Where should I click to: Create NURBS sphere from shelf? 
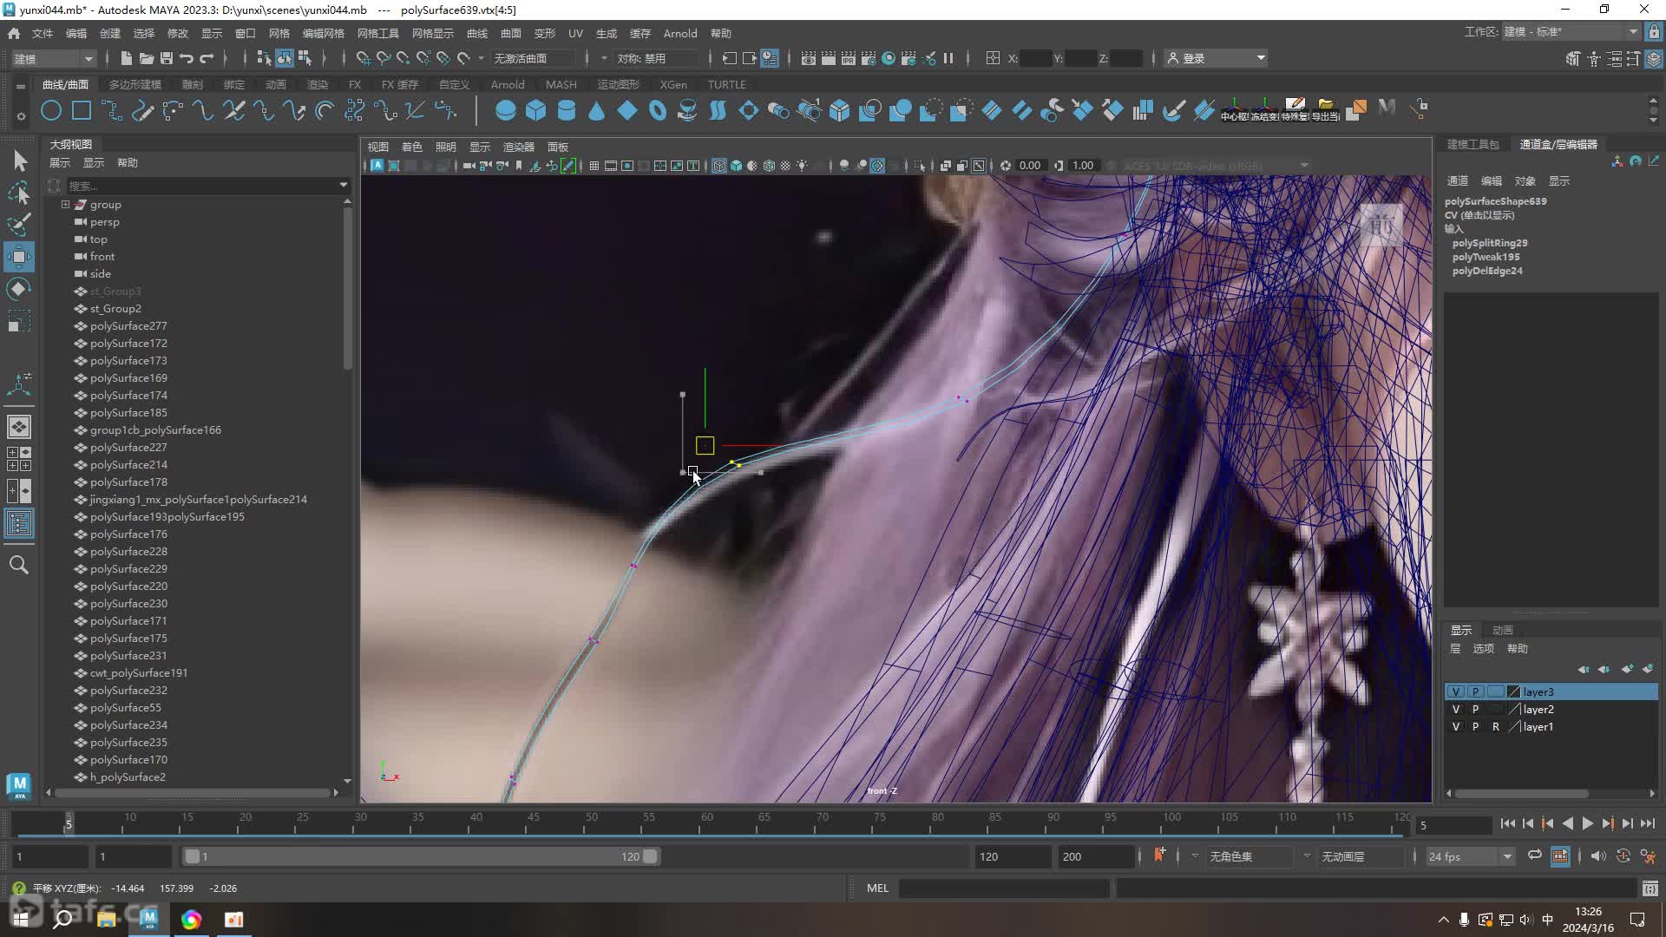505,110
